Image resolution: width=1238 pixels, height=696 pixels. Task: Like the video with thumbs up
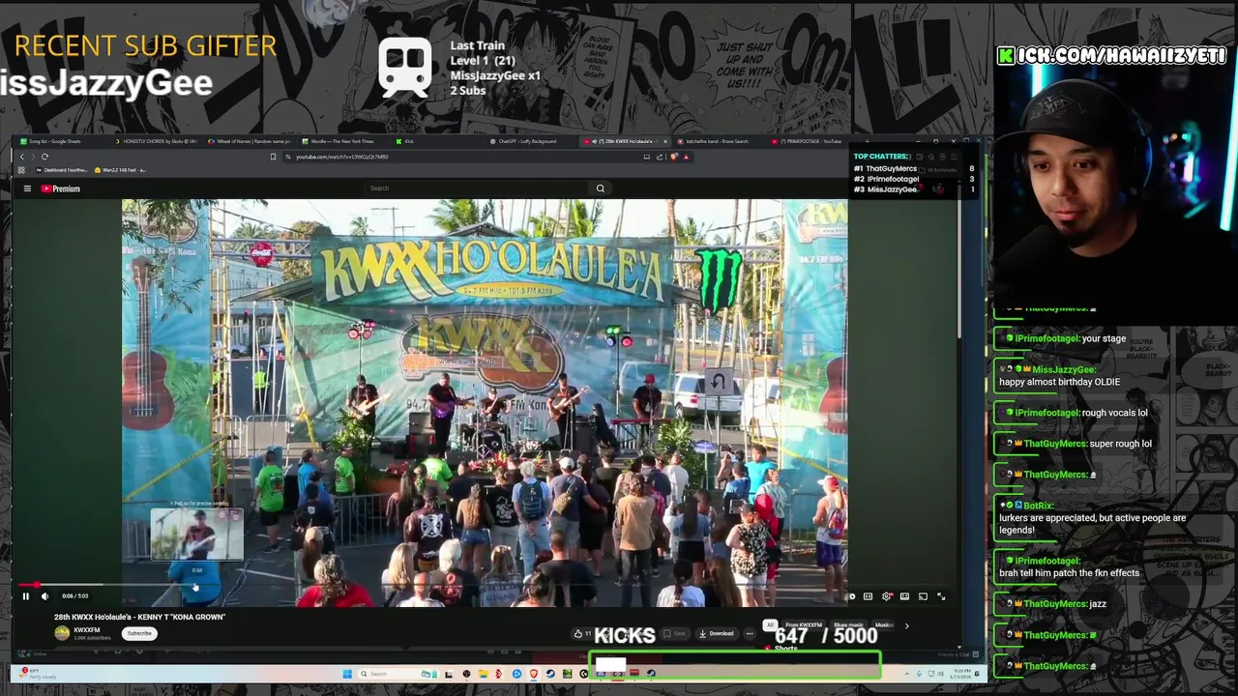[581, 634]
